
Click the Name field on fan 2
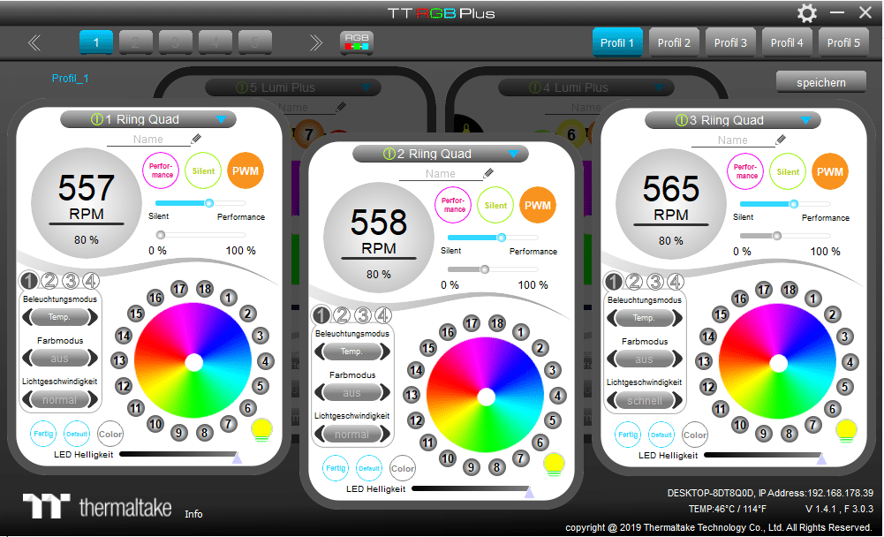[440, 174]
